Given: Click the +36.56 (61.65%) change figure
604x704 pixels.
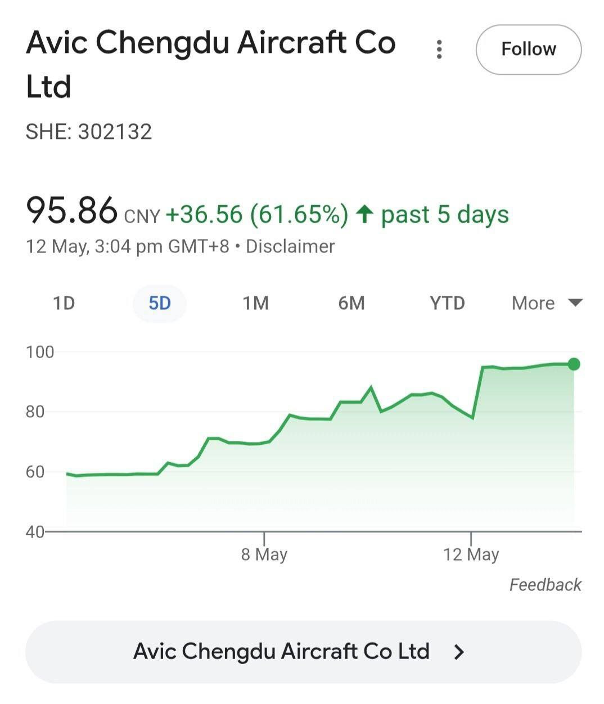Looking at the screenshot, I should coord(256,215).
